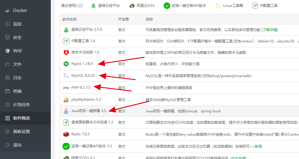Screen dimensions: 299x159
Task: Click the phpMyAdmin sailboat icon
Action: [66, 100]
